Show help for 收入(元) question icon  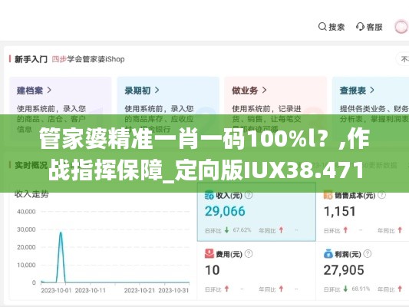249,195
